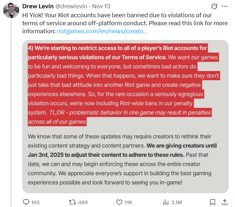This screenshot has width=235, height=207.
Task: Click the share upload arrow icon
Action: pos(224,202)
